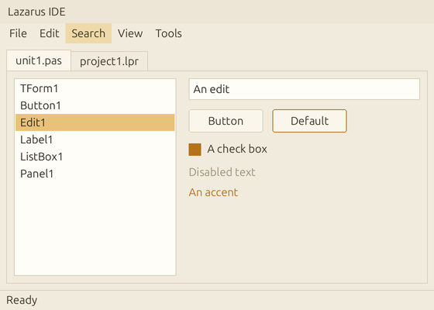Click the "An accent" colored text

(213, 192)
